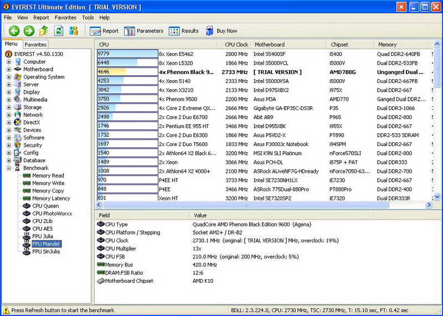Click the Value column header

[x=282, y=215]
